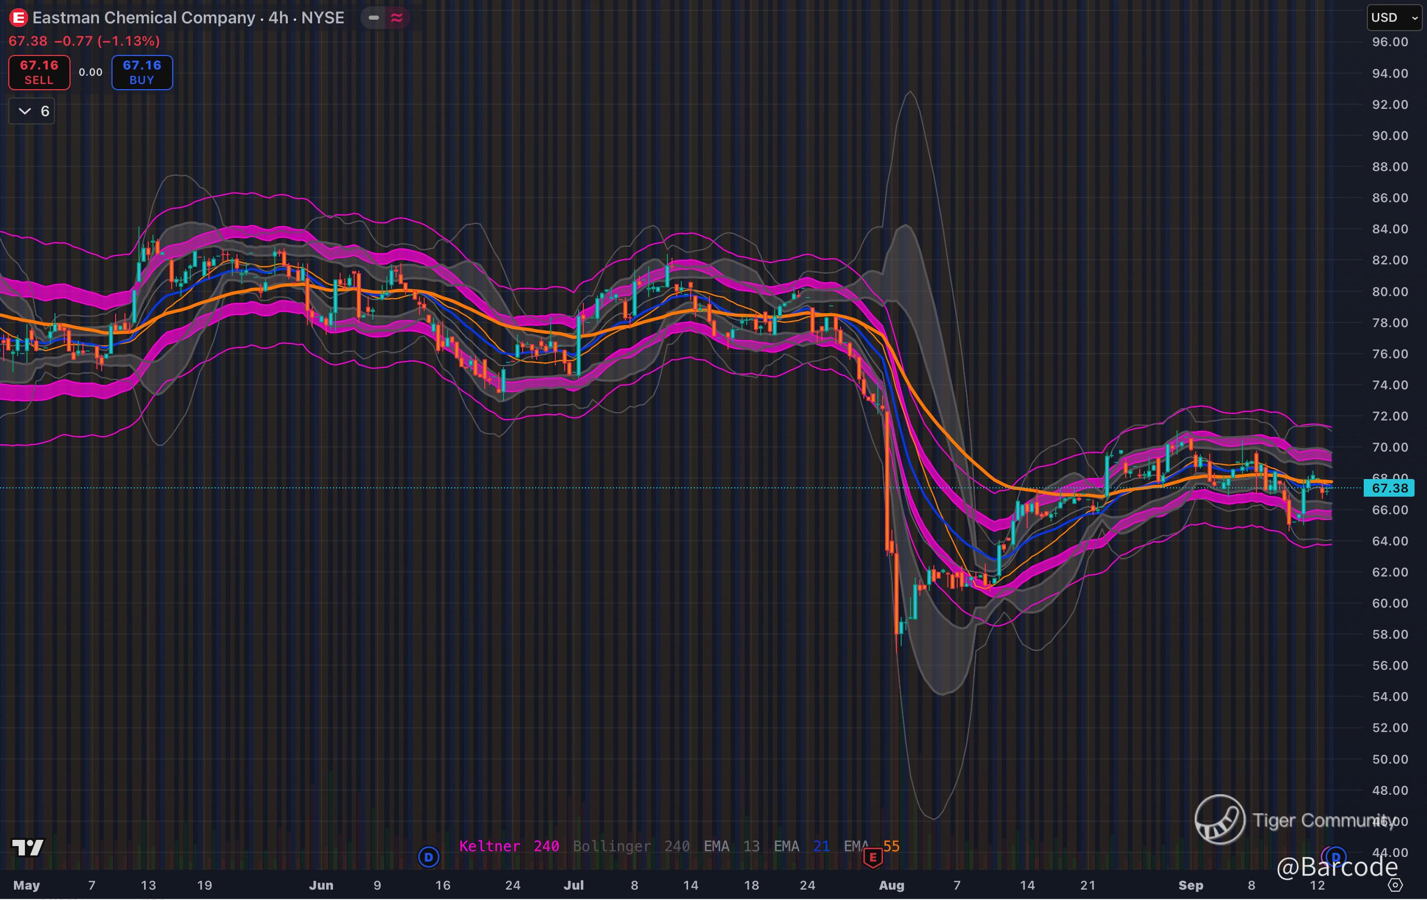Click the blue D dividend marker near June 16
This screenshot has height=900, width=1427.
click(428, 857)
